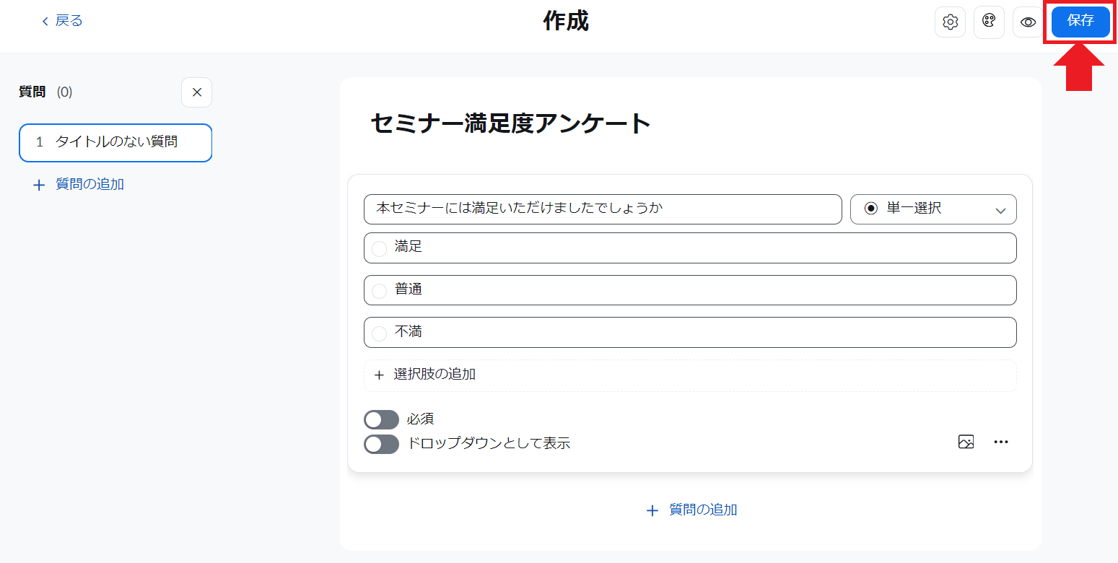Click the plus icon beside 選択肢の追加

click(379, 375)
